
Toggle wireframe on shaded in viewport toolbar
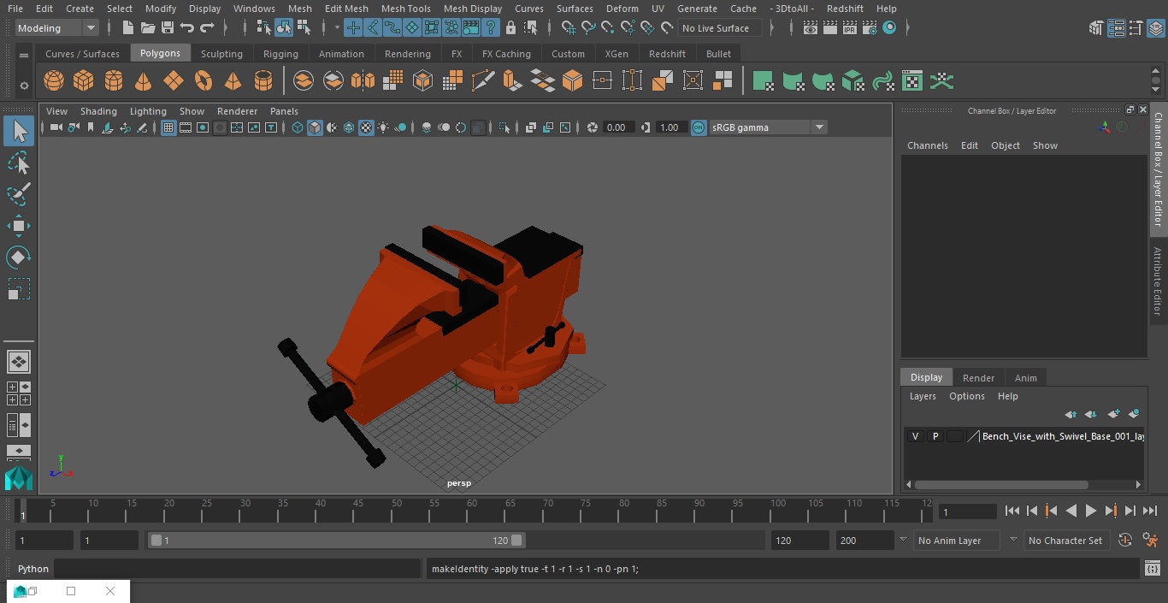click(349, 127)
